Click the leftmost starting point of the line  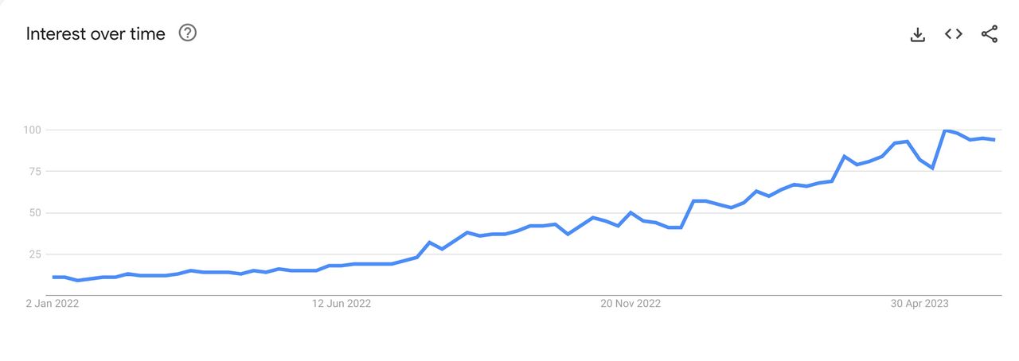[53, 277]
